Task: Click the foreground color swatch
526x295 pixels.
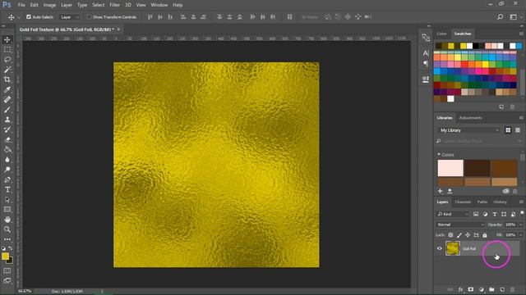Action: pos(5,256)
